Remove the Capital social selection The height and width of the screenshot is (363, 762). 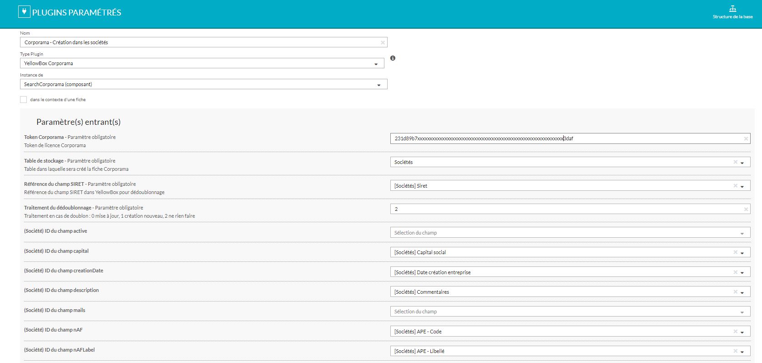[x=735, y=252]
